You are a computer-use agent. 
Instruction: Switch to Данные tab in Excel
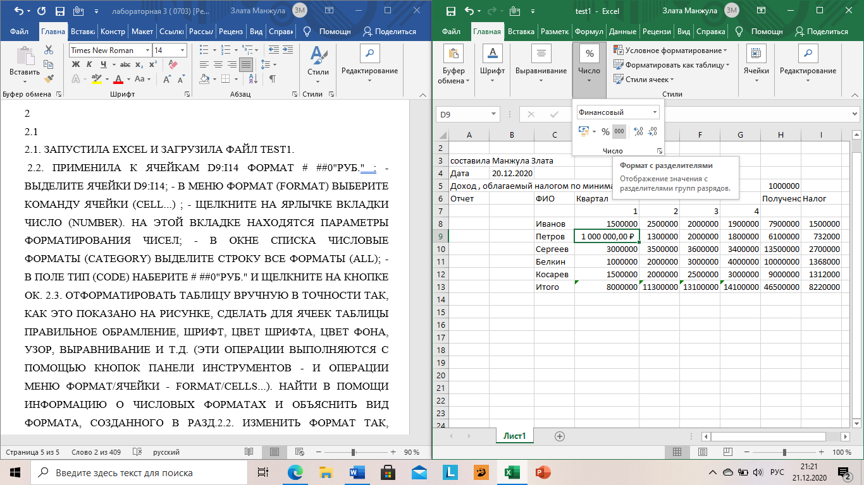point(623,32)
